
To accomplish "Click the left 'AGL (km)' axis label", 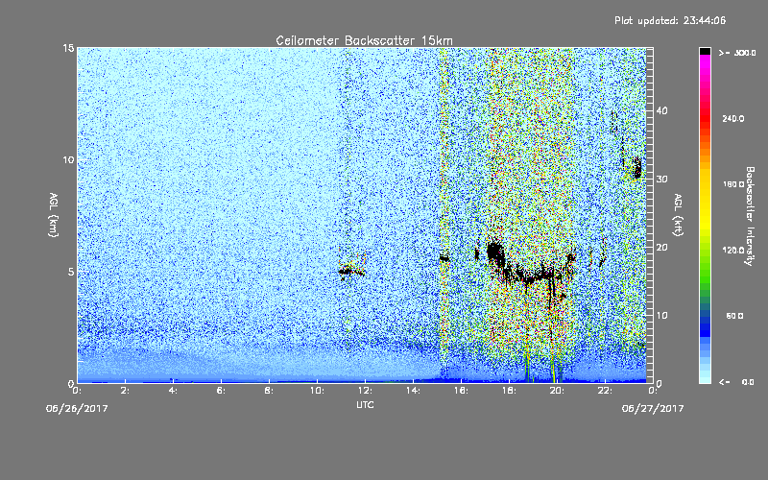I will (x=54, y=215).
